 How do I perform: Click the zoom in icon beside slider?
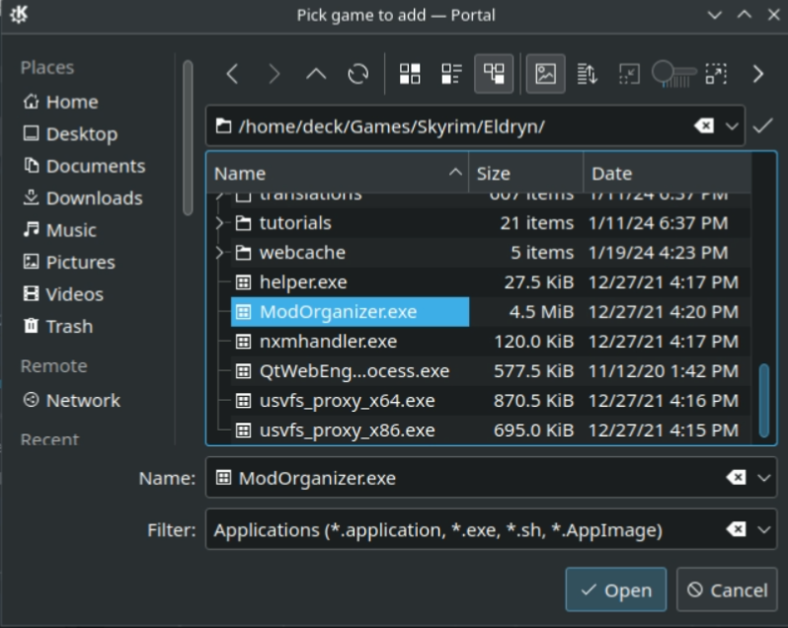[716, 74]
